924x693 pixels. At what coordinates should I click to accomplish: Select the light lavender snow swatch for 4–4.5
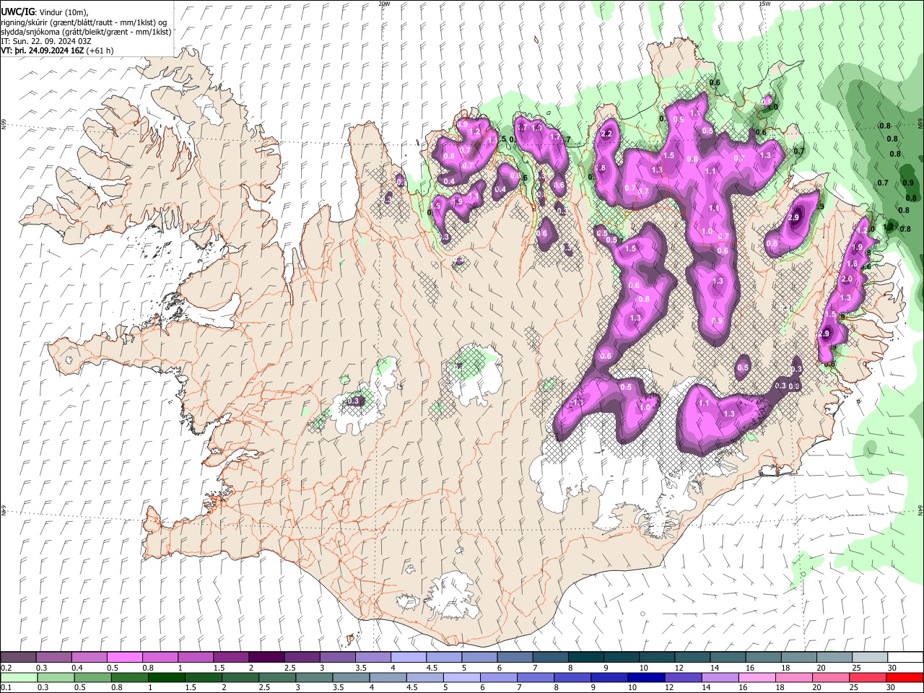[409, 658]
